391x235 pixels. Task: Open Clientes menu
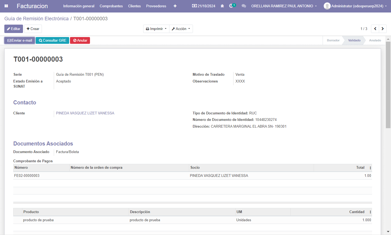(x=134, y=6)
